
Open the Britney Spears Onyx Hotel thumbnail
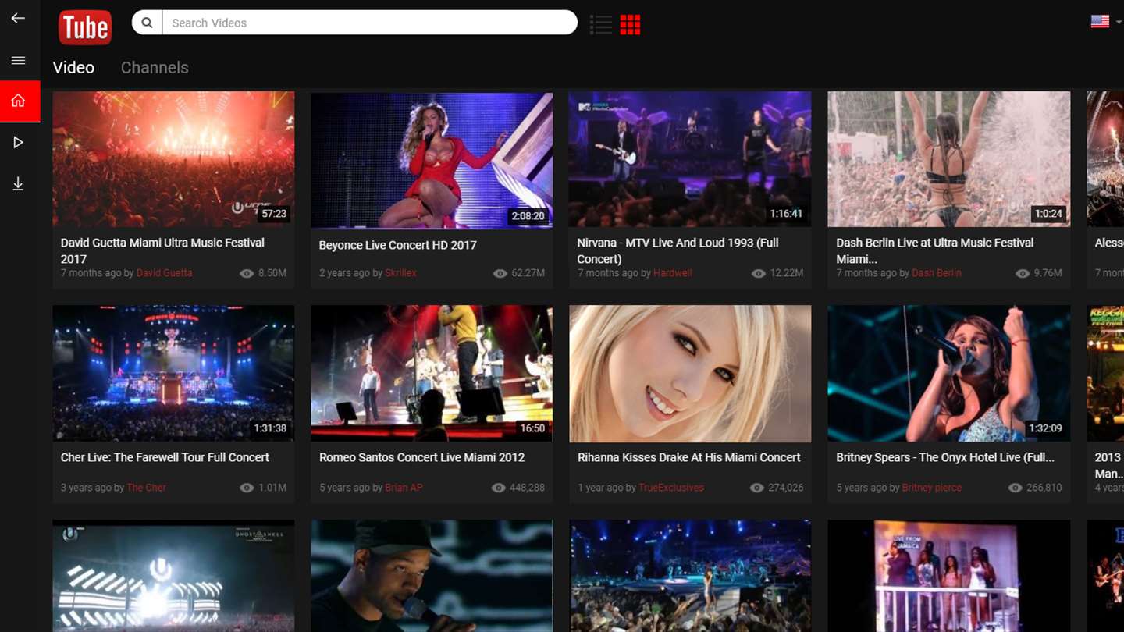[948, 374]
